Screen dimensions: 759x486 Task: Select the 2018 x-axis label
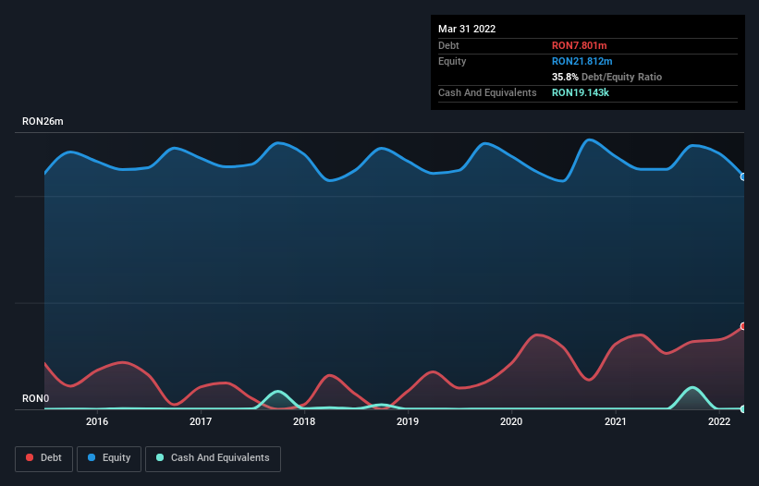tap(304, 421)
